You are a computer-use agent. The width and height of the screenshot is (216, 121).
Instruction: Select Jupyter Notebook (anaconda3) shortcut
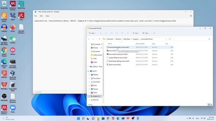tap(118, 58)
